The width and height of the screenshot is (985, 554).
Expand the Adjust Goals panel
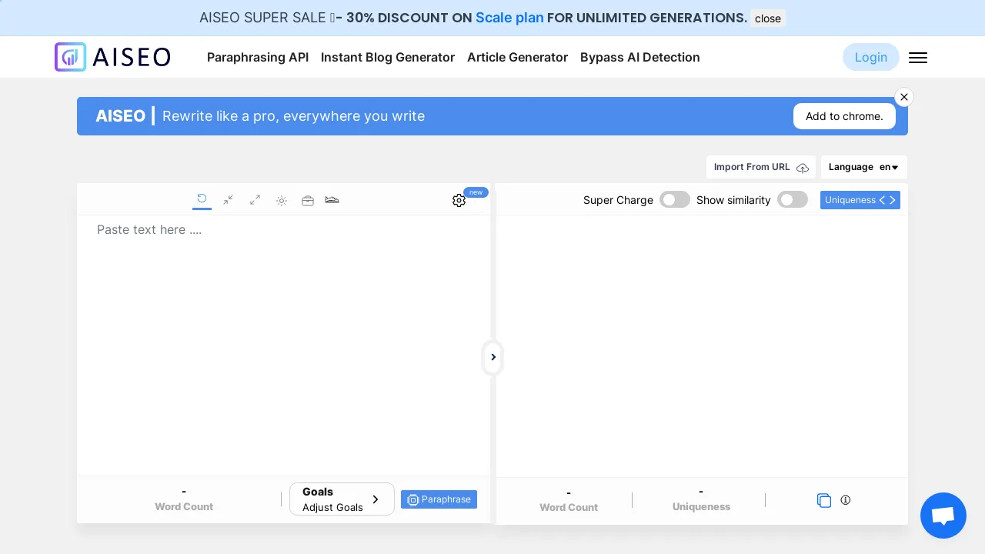click(x=342, y=499)
